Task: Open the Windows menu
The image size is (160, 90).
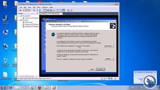Action: [45, 7]
